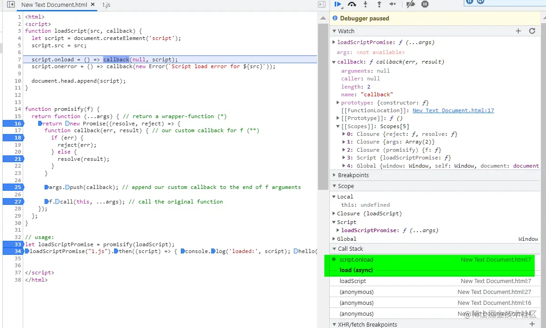546x328 pixels.
Task: Select loadScript call stack frame
Action: (x=435, y=281)
